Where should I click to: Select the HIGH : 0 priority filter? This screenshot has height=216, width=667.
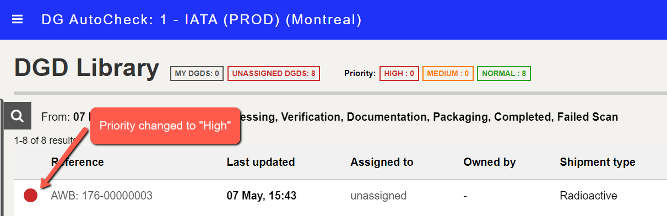[x=399, y=73]
